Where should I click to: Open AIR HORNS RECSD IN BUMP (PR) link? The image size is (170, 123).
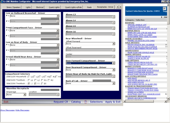coord(142,84)
